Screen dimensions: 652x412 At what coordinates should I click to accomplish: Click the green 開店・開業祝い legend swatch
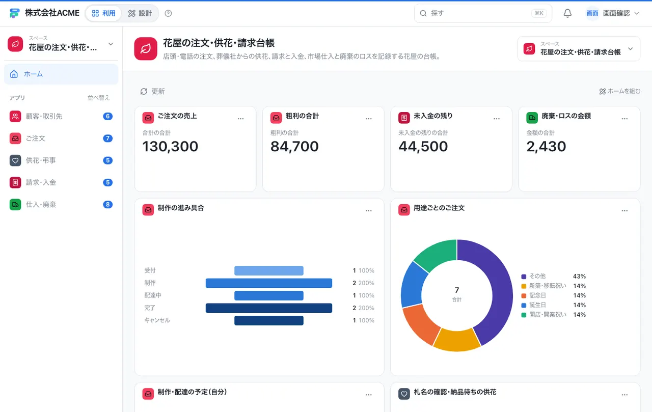click(524, 315)
